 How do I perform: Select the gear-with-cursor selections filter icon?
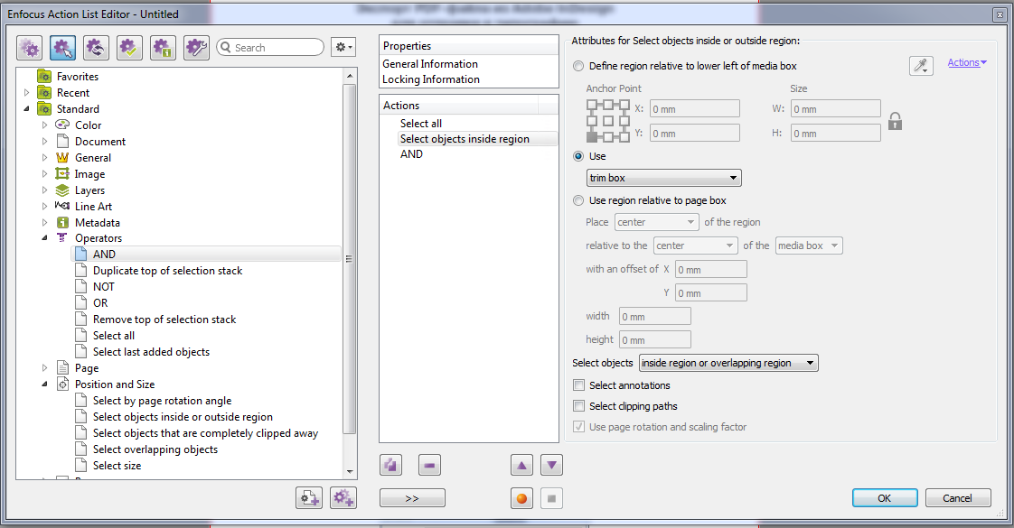62,48
